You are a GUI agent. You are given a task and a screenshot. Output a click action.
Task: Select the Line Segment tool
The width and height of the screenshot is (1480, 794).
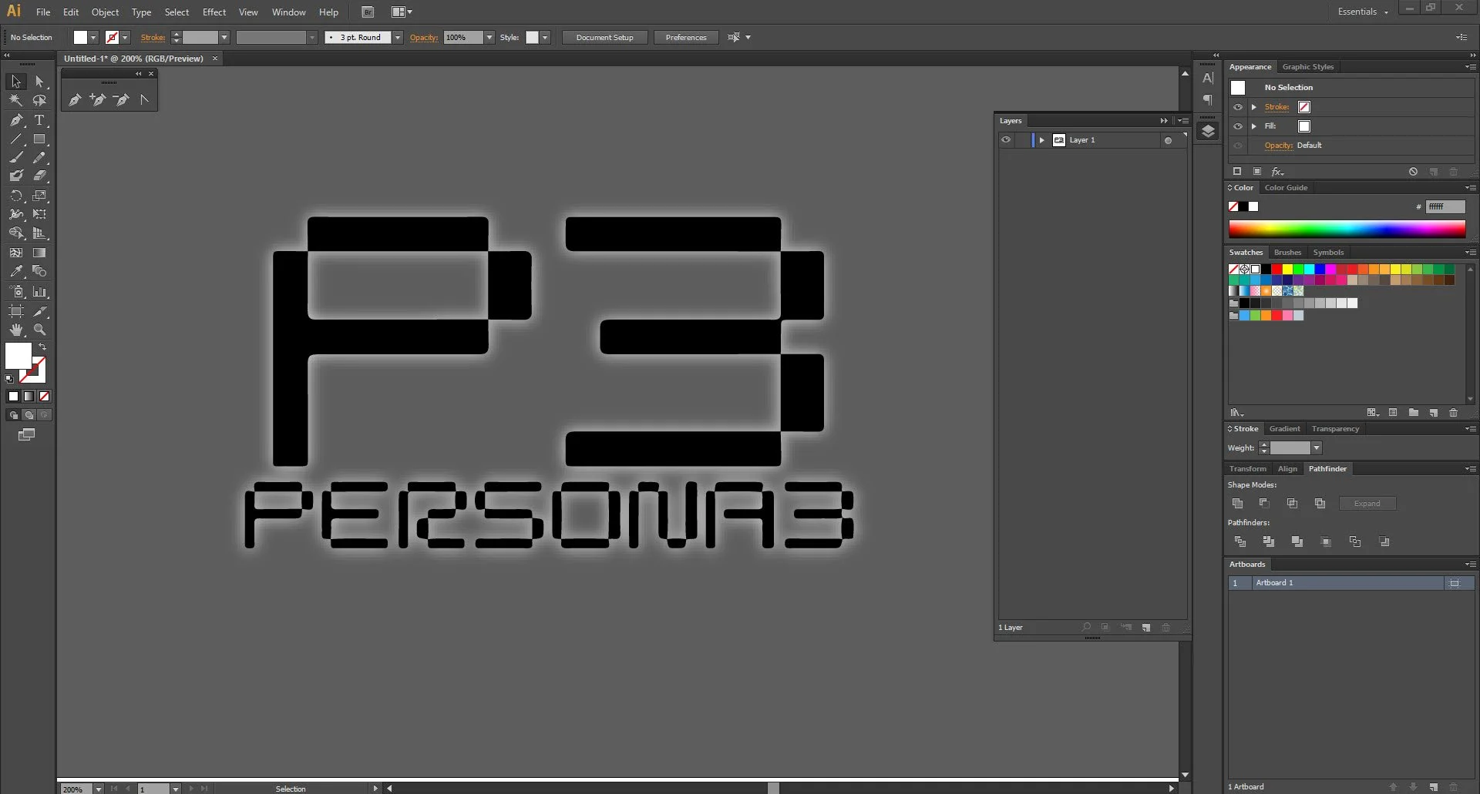16,139
